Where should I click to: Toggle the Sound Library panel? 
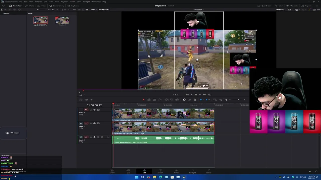click(x=57, y=6)
